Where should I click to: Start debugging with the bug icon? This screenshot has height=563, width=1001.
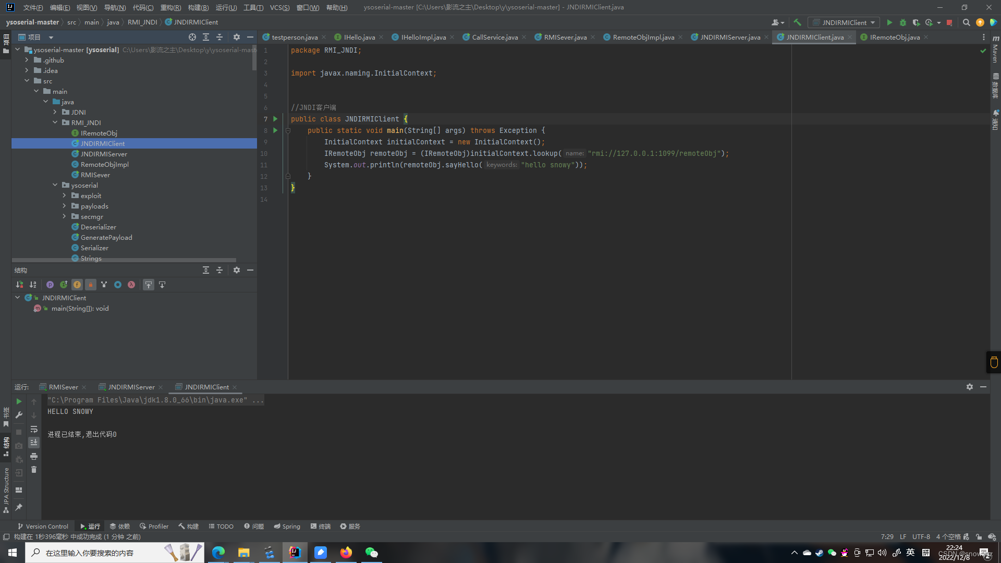(x=902, y=22)
